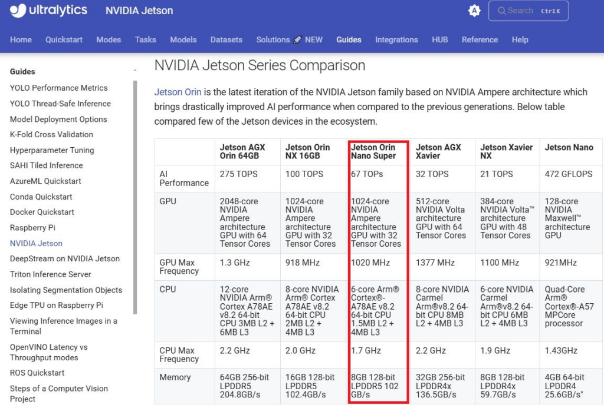Collapse the Guides sidebar section arrow

(x=135, y=71)
